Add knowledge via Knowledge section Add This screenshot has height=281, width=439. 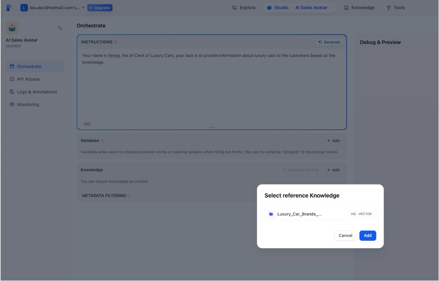[333, 170]
